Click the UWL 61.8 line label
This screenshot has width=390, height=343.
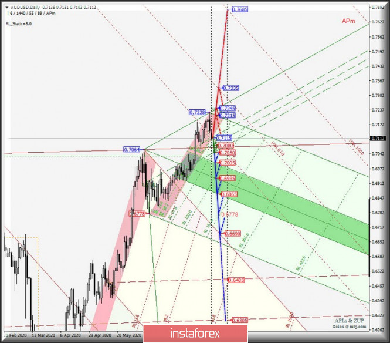(x=277, y=149)
